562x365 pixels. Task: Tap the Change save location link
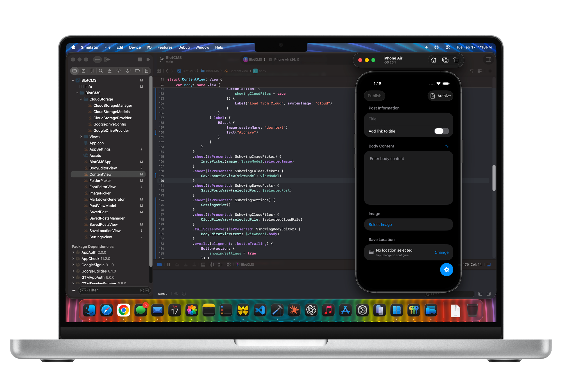[x=441, y=252]
